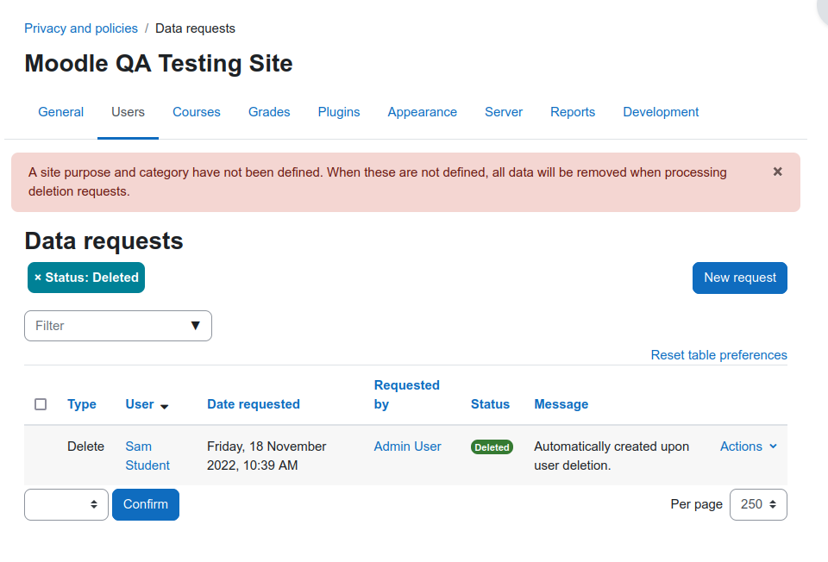
Task: Remove the Status: Deleted filter tag
Action: 38,278
